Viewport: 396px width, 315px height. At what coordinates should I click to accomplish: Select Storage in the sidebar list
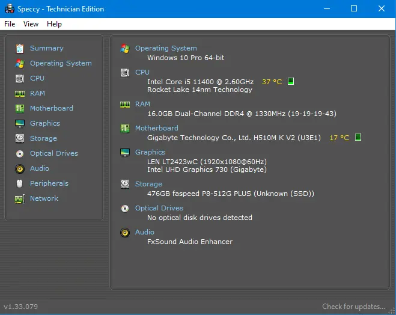[43, 138]
